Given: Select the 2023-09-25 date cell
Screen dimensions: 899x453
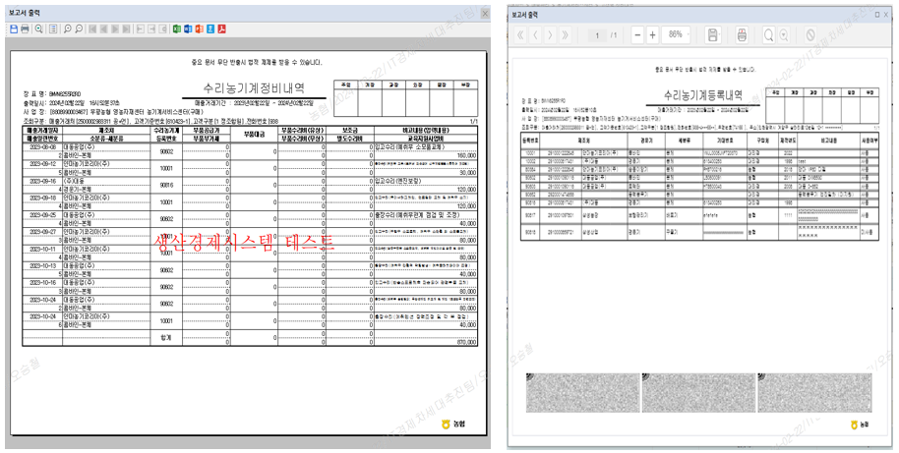Looking at the screenshot, I should [x=42, y=214].
